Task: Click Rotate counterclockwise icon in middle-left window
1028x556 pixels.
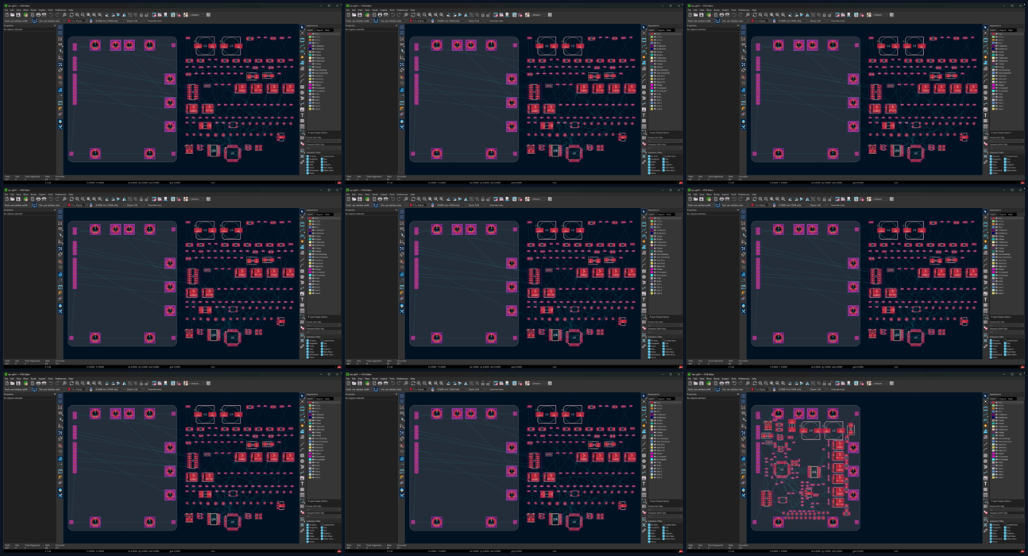Action: pyautogui.click(x=107, y=199)
